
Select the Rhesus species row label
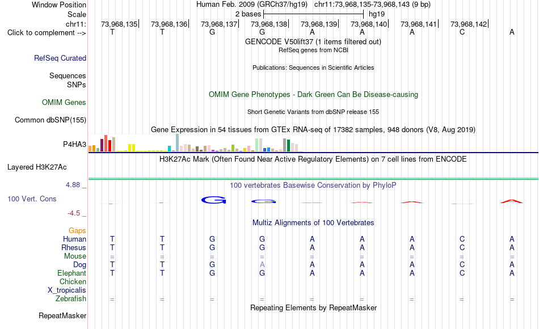point(74,247)
